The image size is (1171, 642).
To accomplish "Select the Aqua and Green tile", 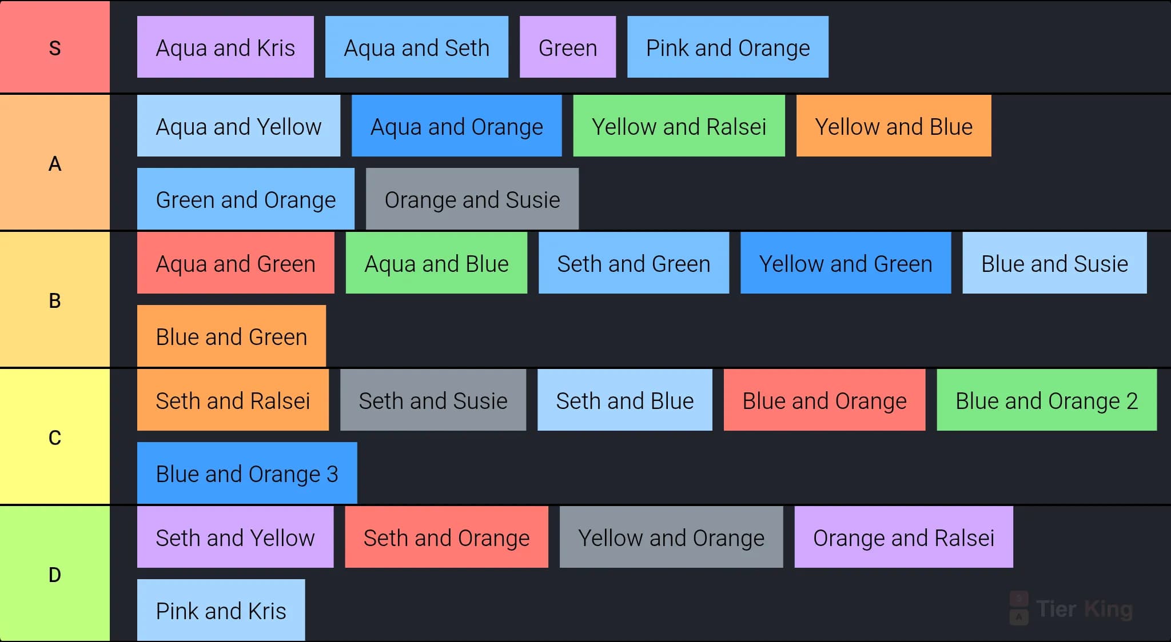I will click(x=236, y=263).
